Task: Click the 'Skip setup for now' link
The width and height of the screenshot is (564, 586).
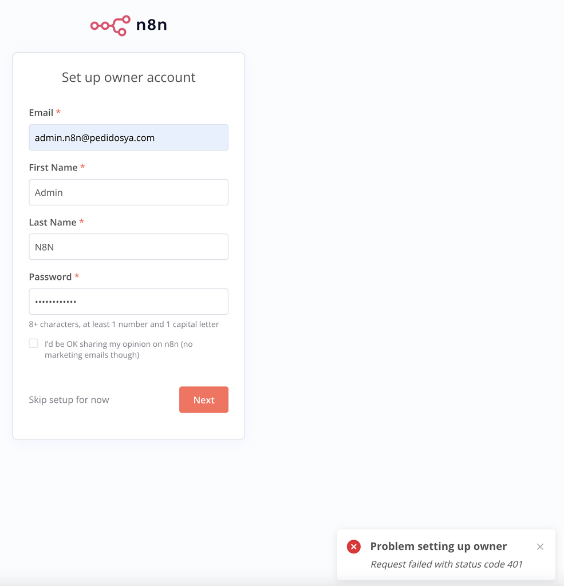Action: tap(69, 400)
